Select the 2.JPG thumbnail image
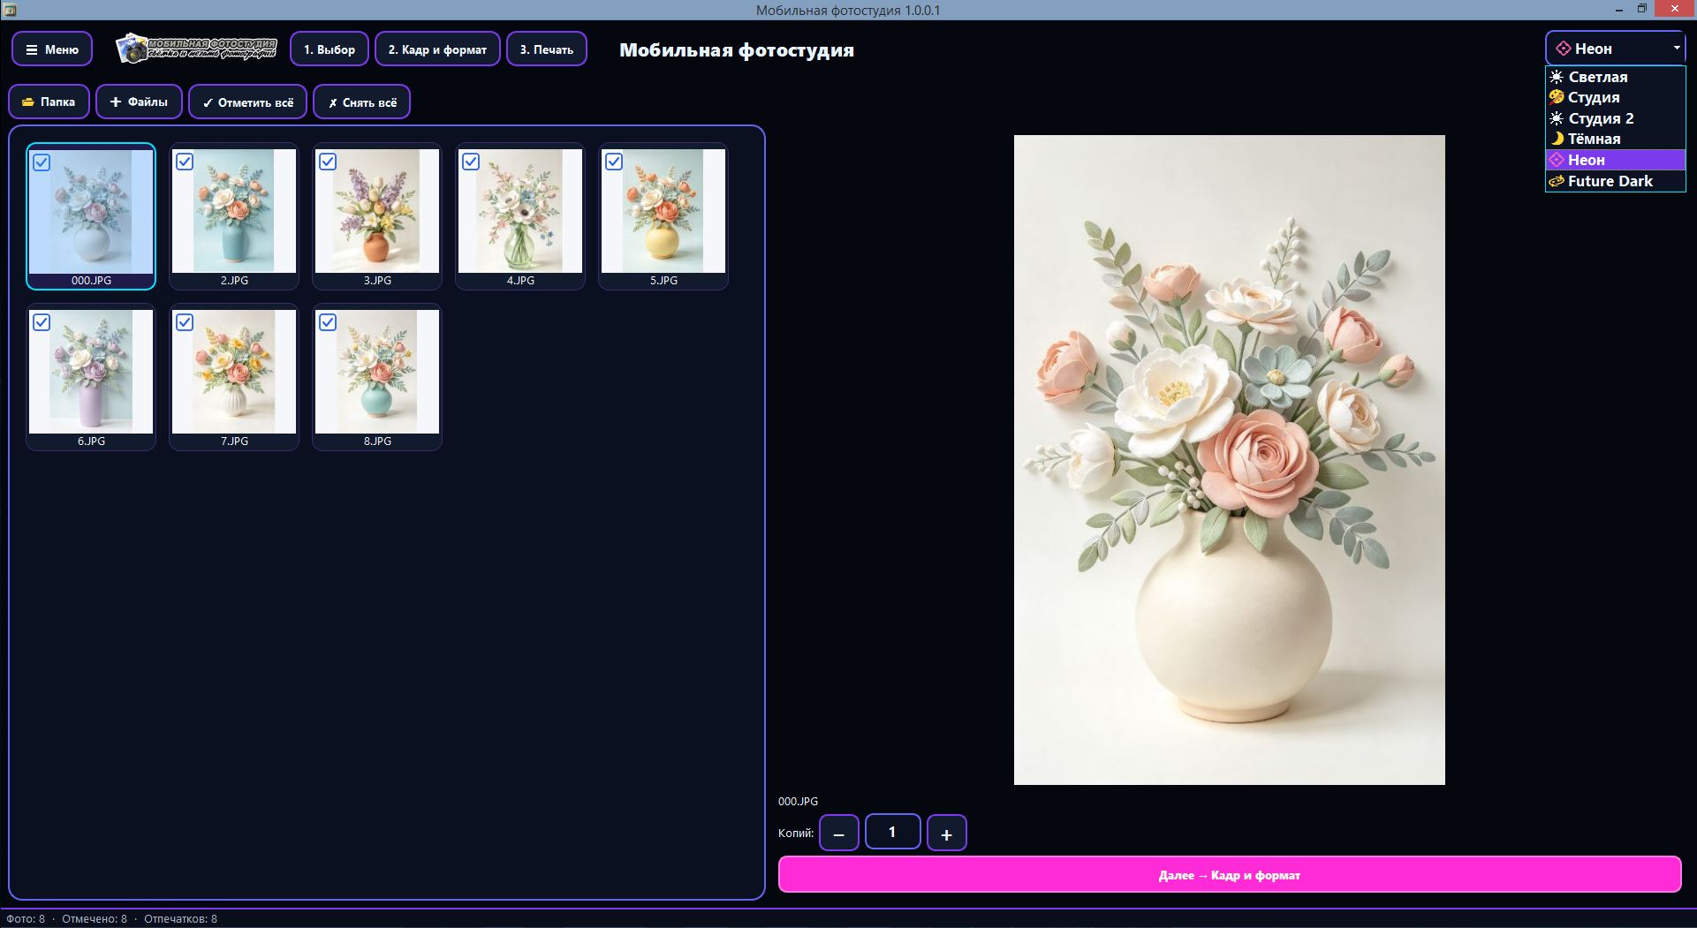 tap(234, 211)
